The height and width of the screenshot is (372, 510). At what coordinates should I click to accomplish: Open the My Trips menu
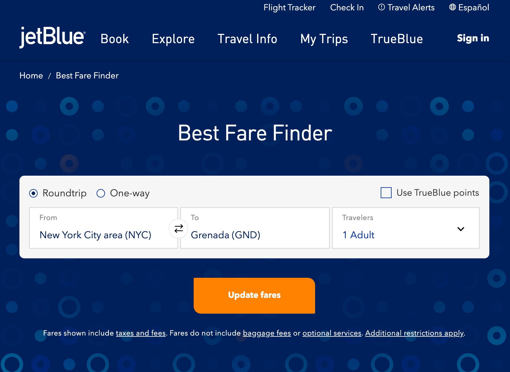pyautogui.click(x=324, y=39)
